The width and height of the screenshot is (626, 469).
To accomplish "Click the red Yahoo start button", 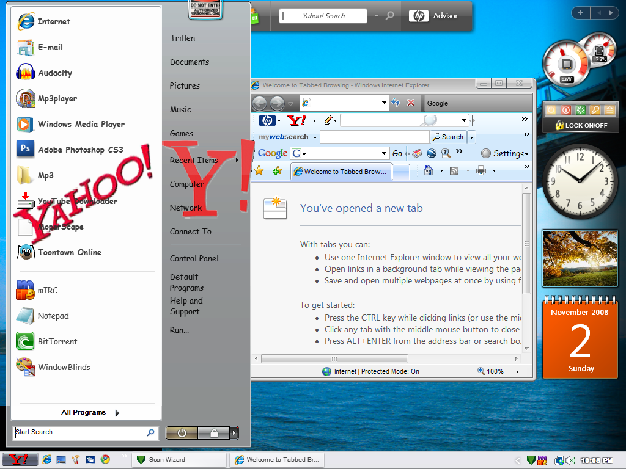I will click(x=20, y=459).
